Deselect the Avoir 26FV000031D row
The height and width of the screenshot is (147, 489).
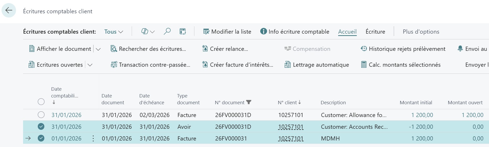[x=41, y=126]
